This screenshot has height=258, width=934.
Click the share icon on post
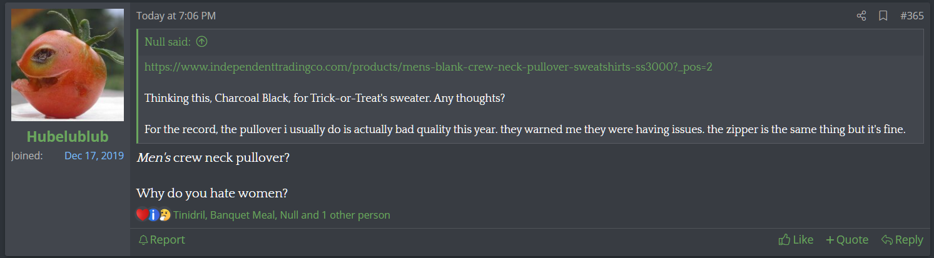pos(861,16)
